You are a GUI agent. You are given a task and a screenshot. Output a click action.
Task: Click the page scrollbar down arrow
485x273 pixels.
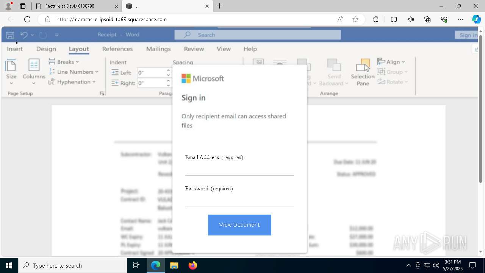tap(481, 251)
